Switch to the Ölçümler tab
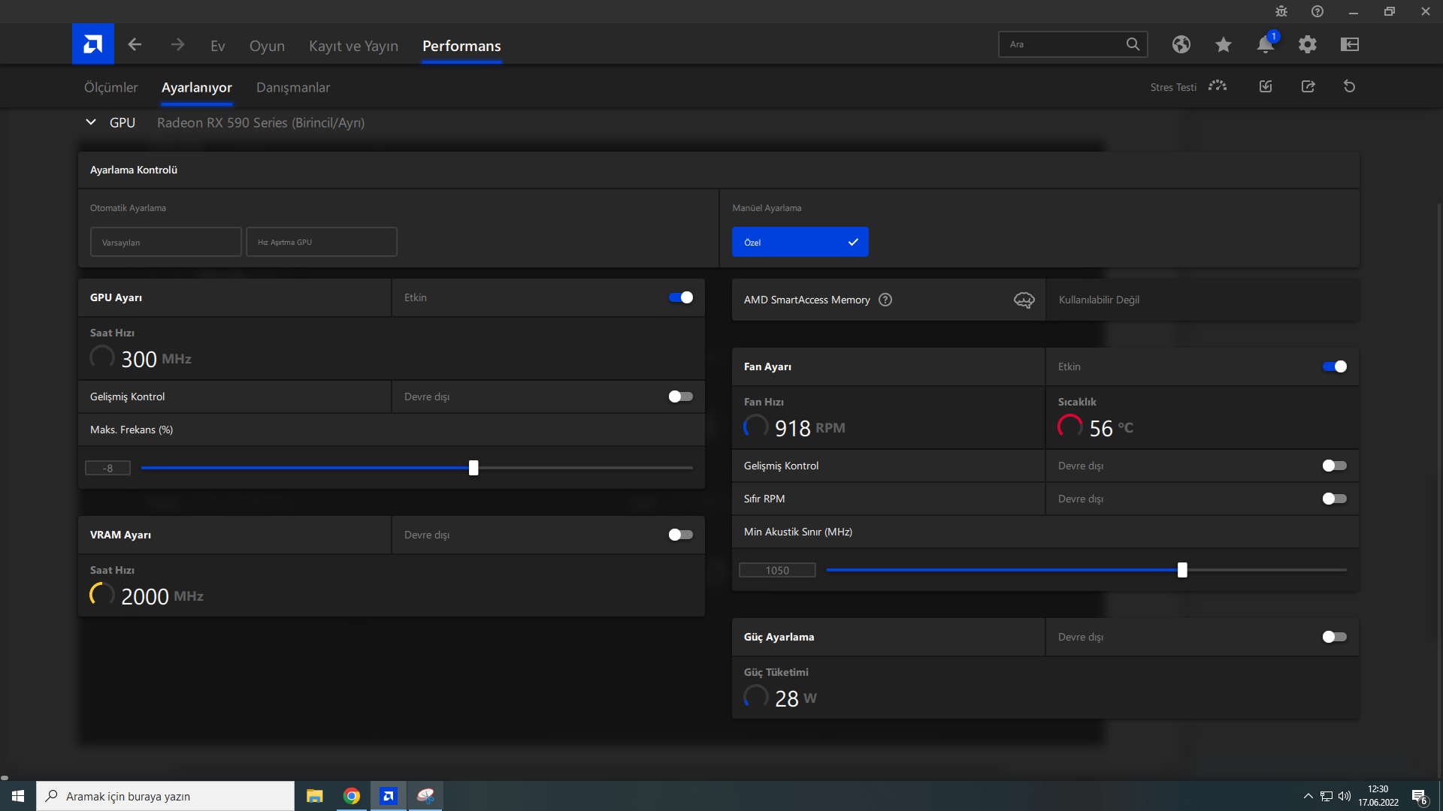 [x=110, y=88]
